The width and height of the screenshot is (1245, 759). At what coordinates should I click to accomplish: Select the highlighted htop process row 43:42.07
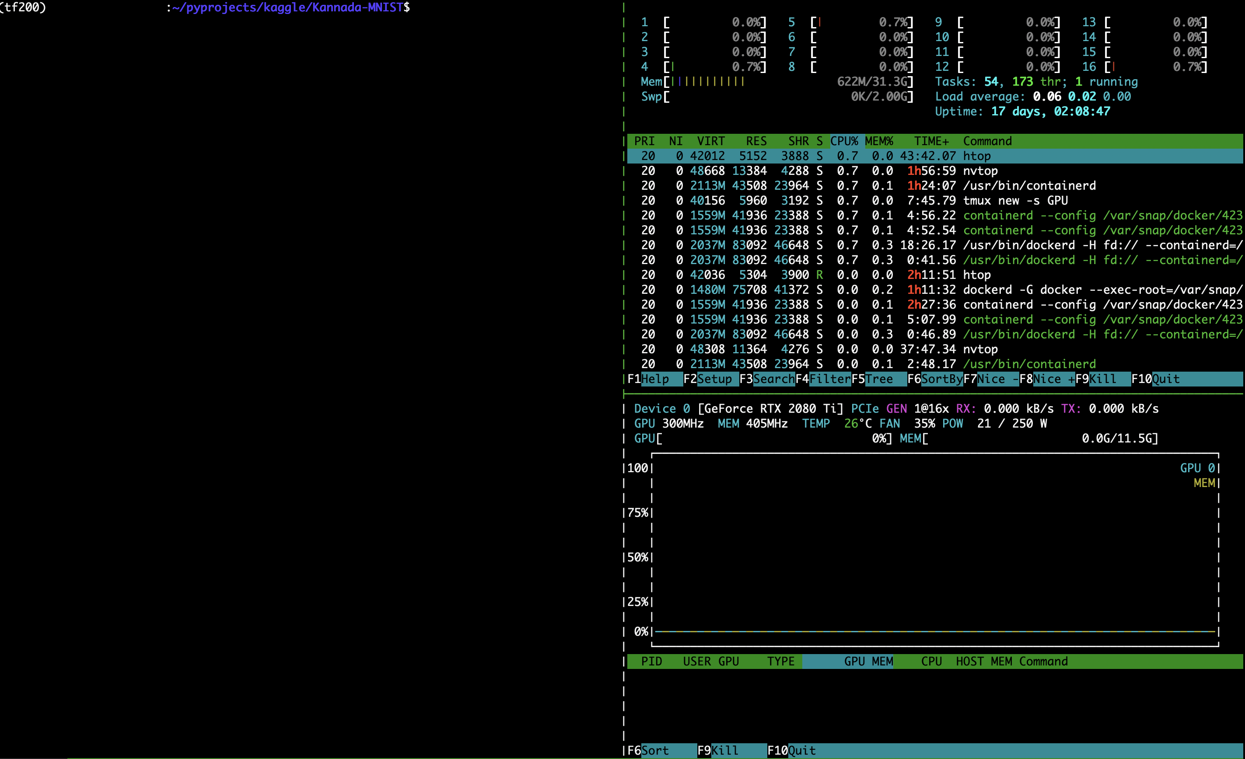tap(935, 156)
